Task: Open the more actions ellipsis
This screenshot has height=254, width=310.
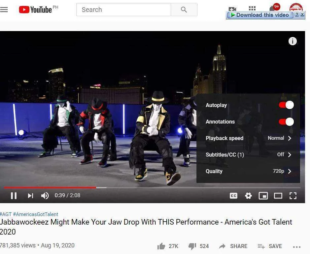Action: click(x=297, y=247)
